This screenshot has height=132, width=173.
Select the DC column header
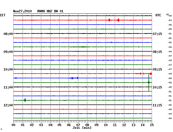click(x=168, y=14)
